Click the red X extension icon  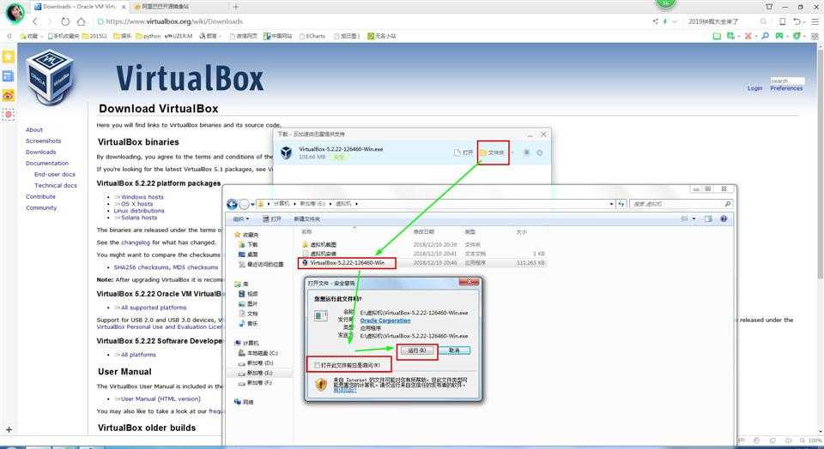[748, 36]
